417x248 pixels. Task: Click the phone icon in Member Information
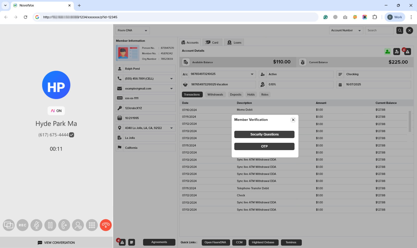tap(120, 79)
